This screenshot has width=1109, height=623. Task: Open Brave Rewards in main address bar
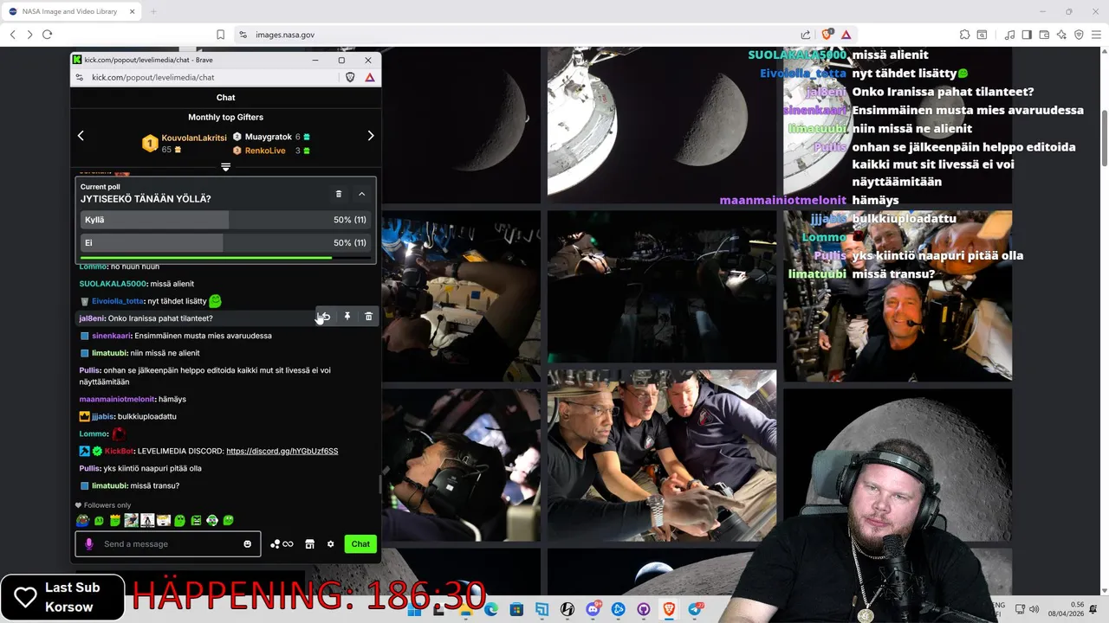click(846, 35)
